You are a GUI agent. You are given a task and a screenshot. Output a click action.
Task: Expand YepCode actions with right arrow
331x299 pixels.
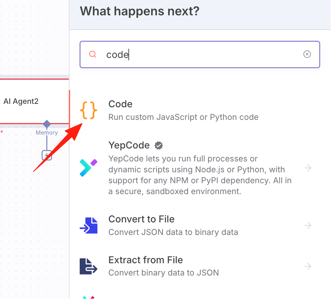click(308, 168)
